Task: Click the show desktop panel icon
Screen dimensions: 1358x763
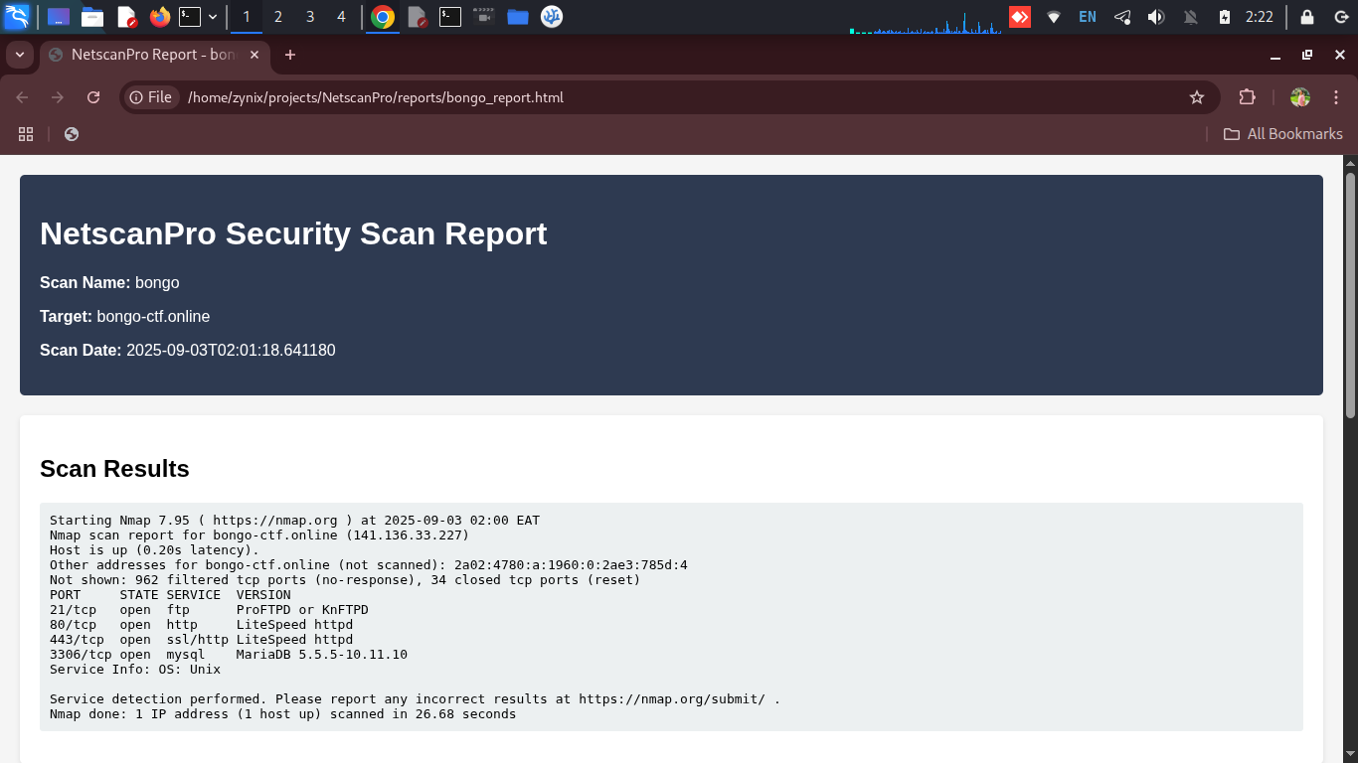Action: [59, 17]
